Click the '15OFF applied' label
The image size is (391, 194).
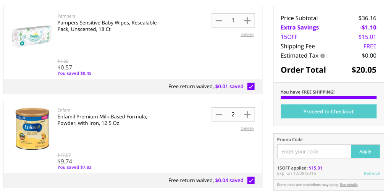(x=292, y=168)
